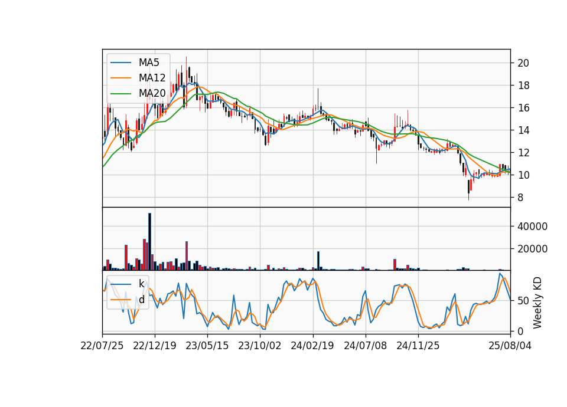Click the d legend label in KD panel
Viewport: 567px width, 407px height.
point(141,300)
